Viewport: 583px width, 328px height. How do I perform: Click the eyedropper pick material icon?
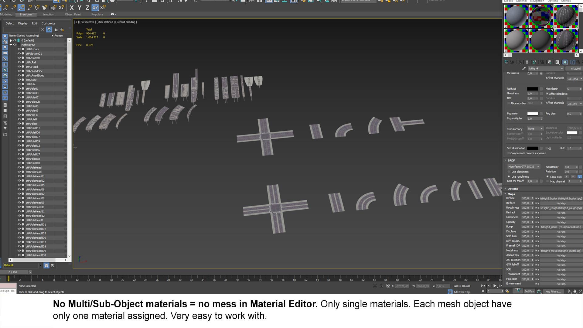point(524,69)
